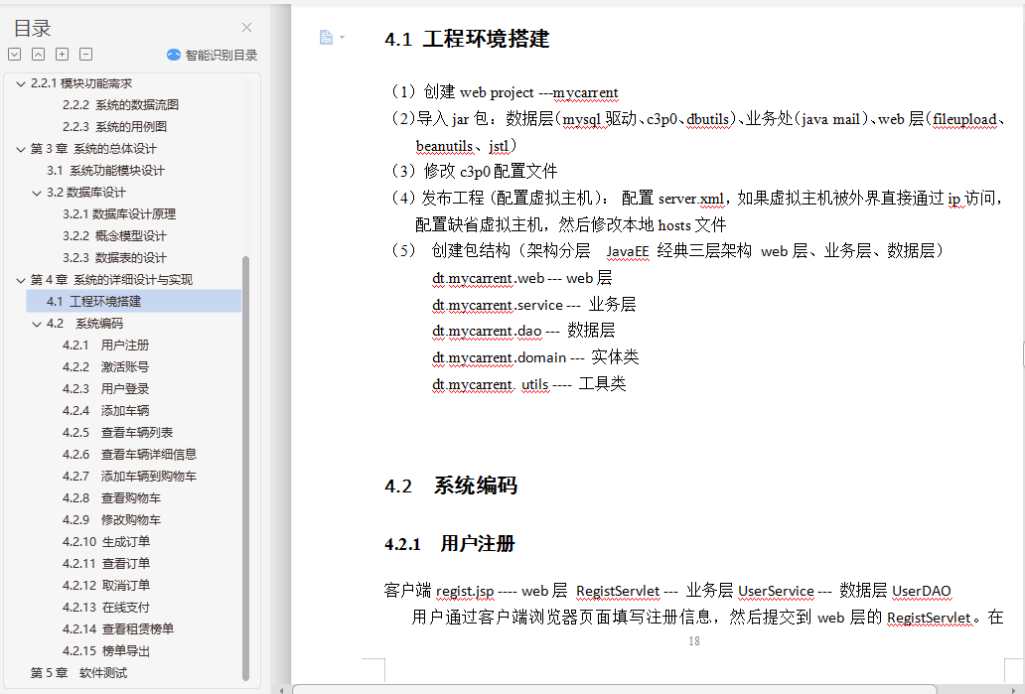
Task: Navigate to 4.2.1 用户注册 entry
Action: coord(105,346)
